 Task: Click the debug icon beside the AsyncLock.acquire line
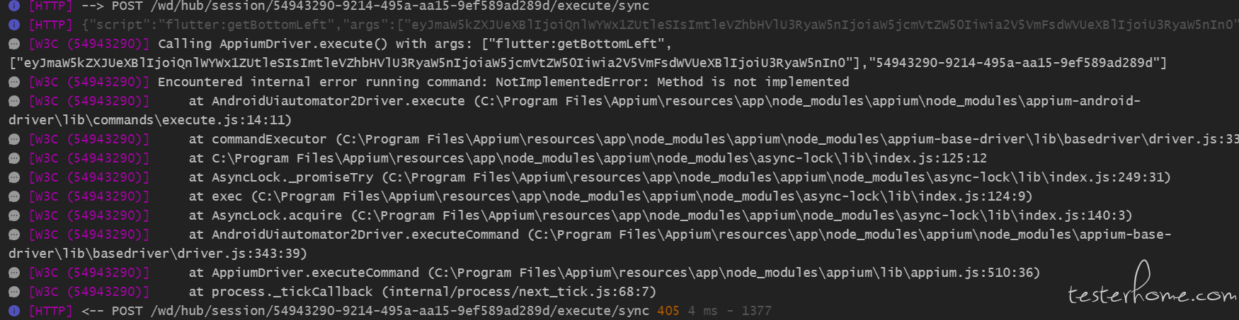pos(13,215)
